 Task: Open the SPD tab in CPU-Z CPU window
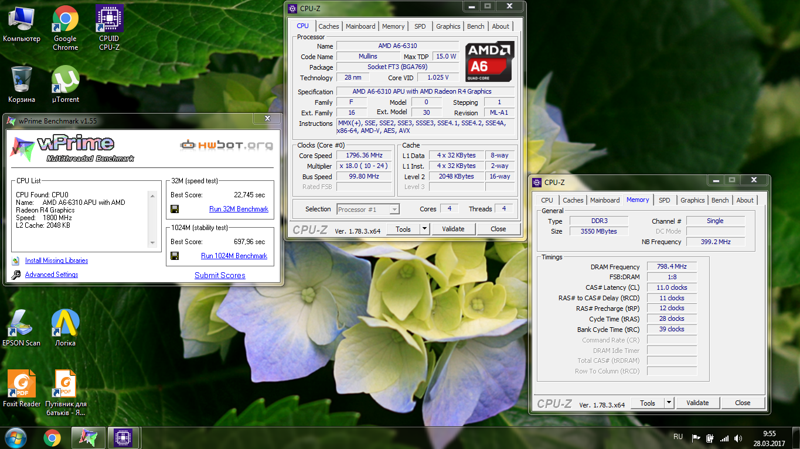[x=420, y=26]
